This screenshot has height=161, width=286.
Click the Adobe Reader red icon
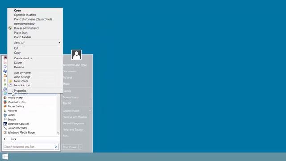[5, 58]
